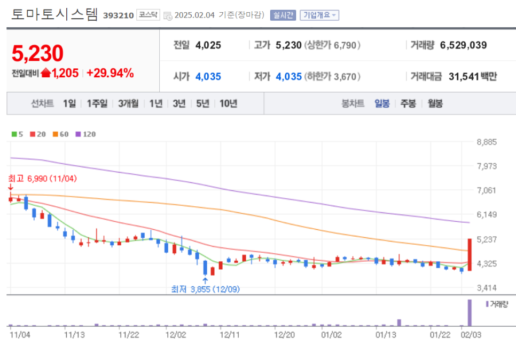Click the 고가 value 5,230

click(288, 45)
